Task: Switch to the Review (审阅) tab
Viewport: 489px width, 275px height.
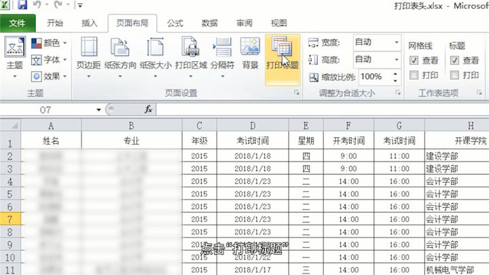Action: [x=244, y=23]
